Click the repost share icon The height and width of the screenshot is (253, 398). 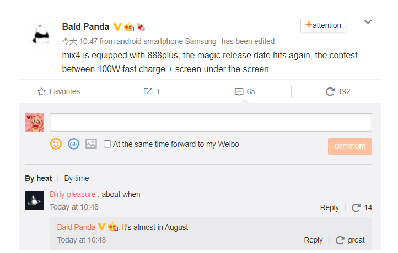[148, 91]
